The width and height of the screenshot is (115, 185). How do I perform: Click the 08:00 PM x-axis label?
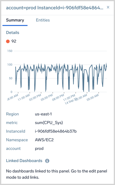[58, 98]
